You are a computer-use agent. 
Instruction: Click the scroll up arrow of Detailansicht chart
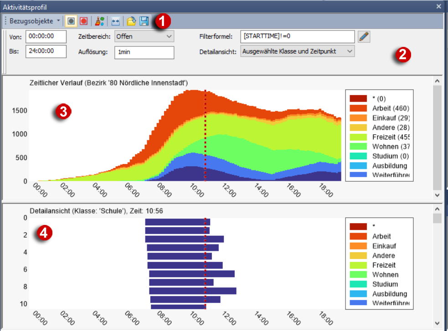[437, 209]
